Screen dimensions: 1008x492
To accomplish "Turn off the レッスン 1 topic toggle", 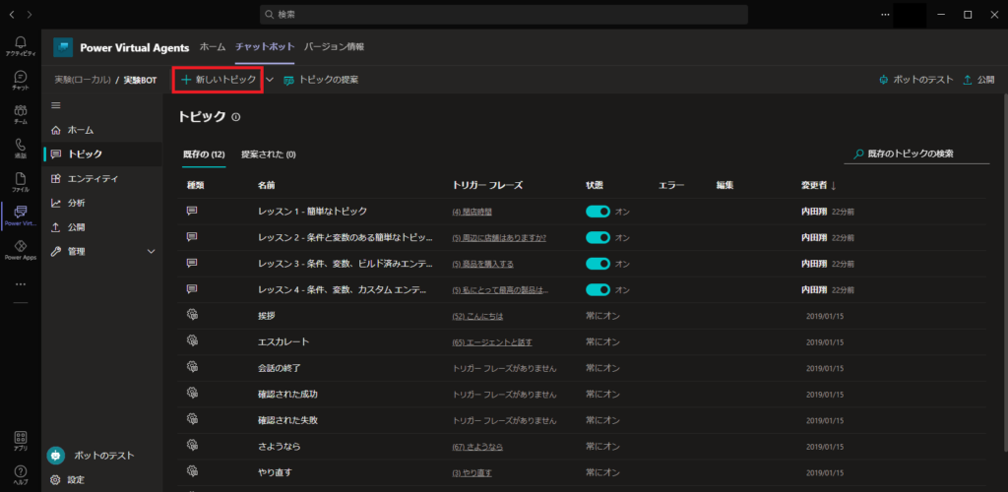I will pos(598,212).
